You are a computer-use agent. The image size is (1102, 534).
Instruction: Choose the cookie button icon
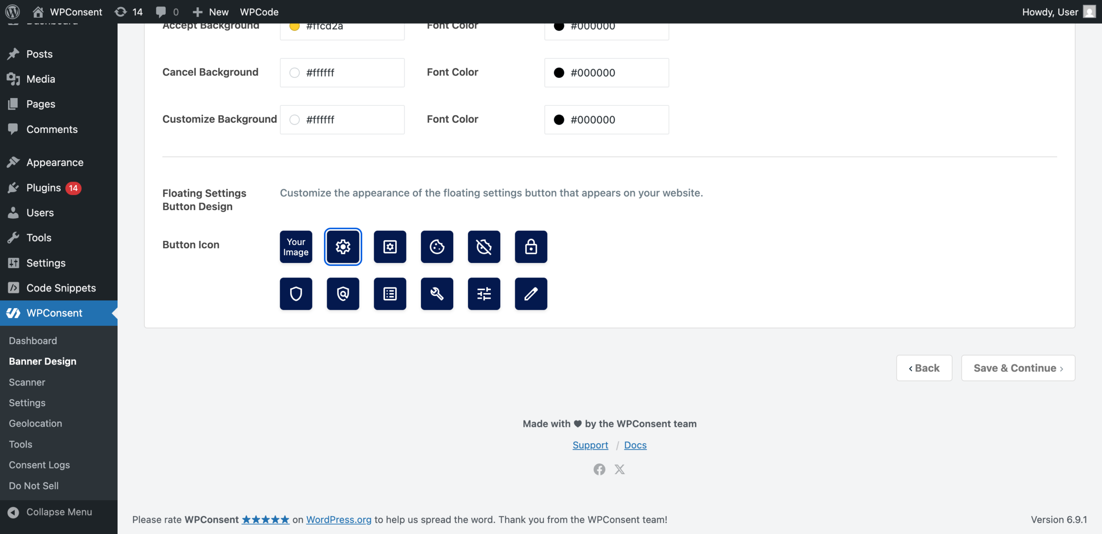pos(436,247)
